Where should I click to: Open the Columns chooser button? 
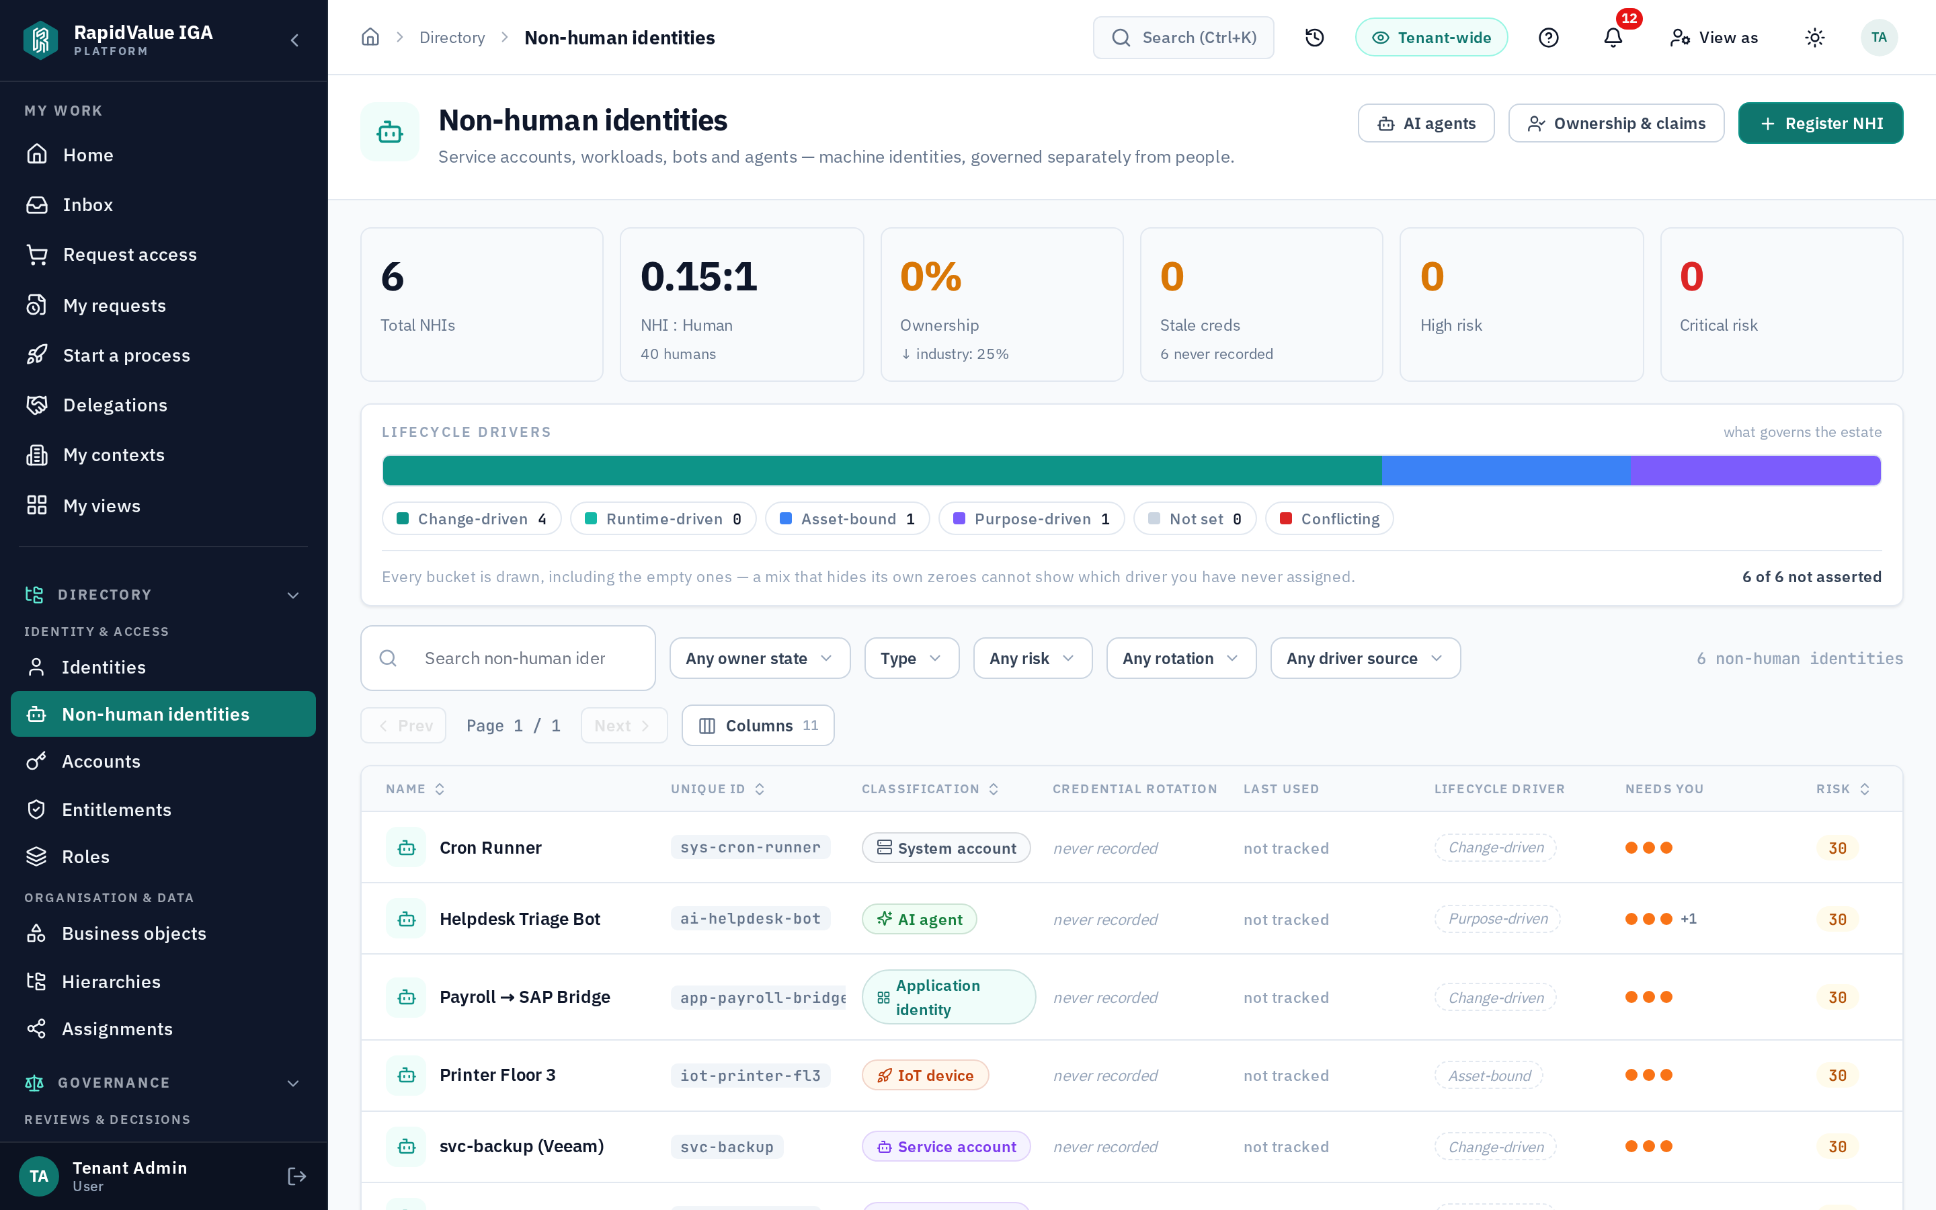(758, 725)
